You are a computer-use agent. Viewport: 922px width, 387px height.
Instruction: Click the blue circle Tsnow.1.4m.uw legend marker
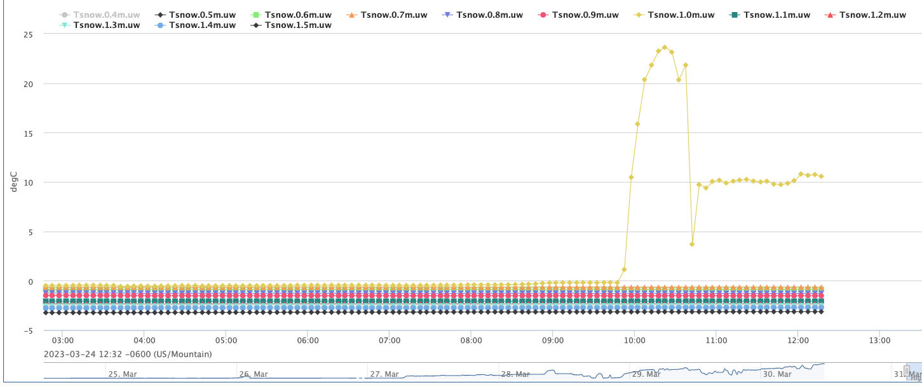click(159, 25)
